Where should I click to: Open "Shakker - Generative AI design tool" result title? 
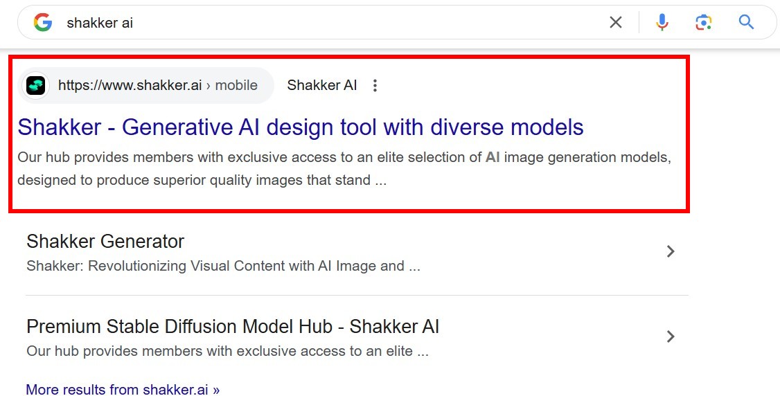click(301, 127)
